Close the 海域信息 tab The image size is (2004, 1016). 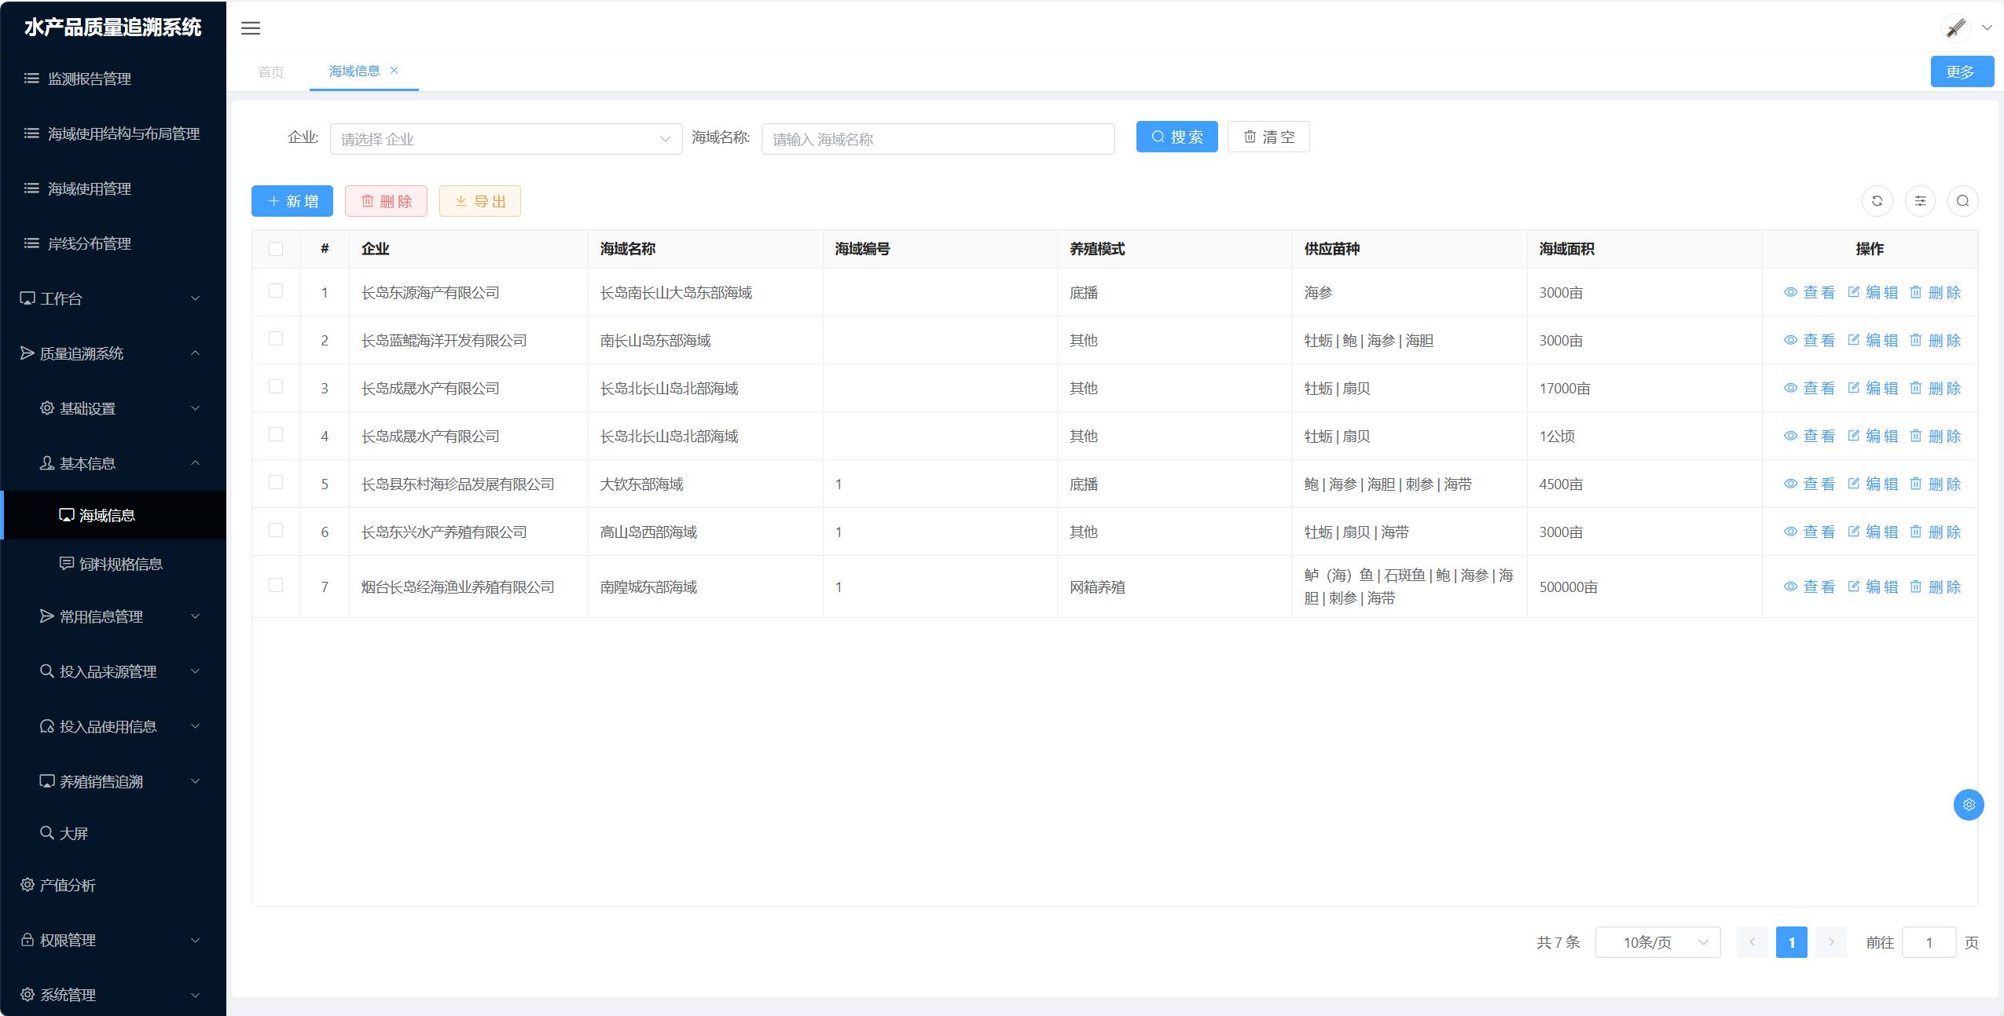(x=395, y=71)
